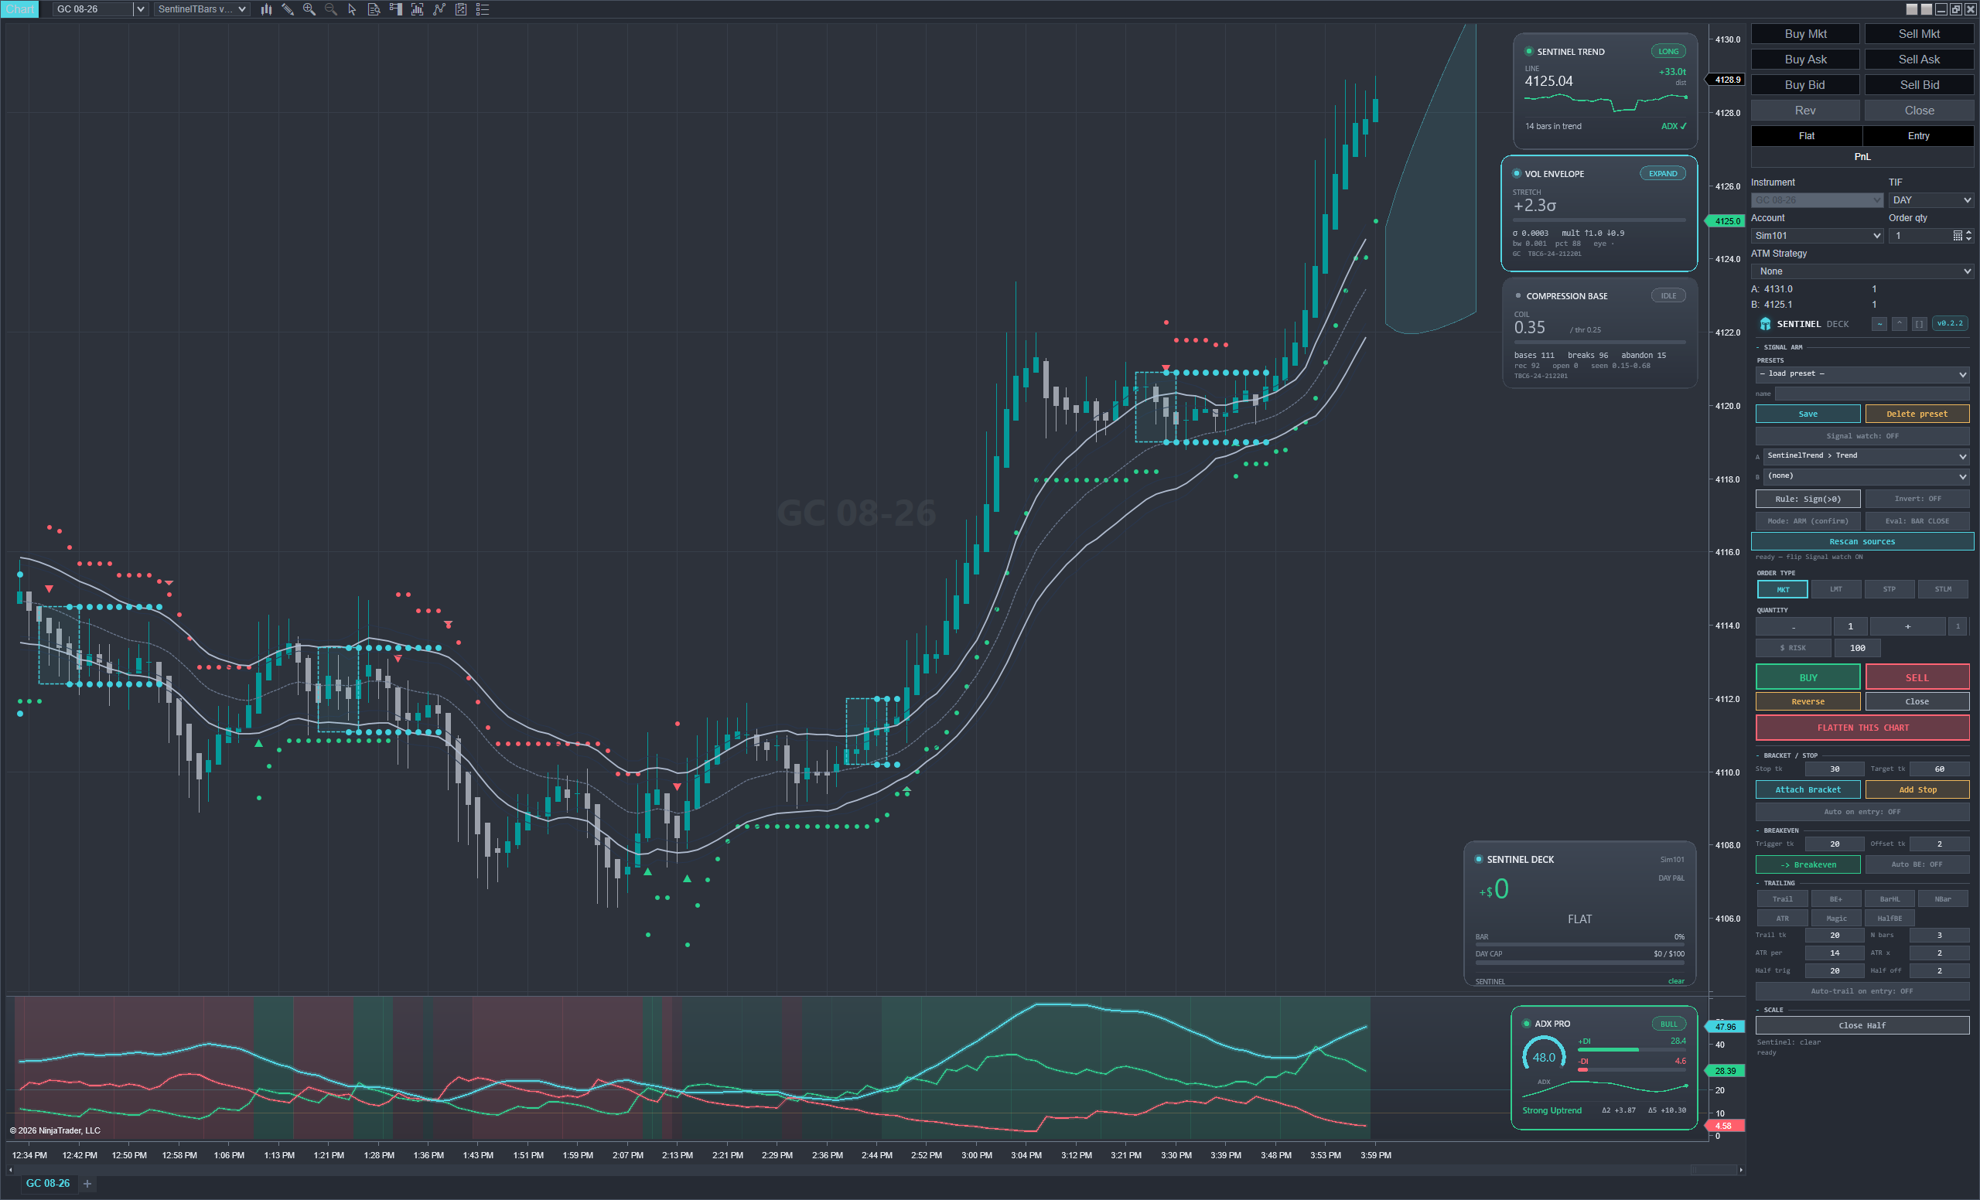Select LMT order type
1980x1200 pixels.
click(x=1836, y=589)
